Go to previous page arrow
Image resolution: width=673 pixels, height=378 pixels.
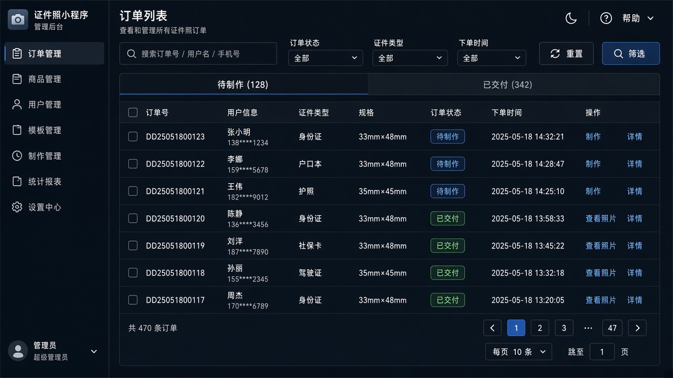pyautogui.click(x=492, y=328)
